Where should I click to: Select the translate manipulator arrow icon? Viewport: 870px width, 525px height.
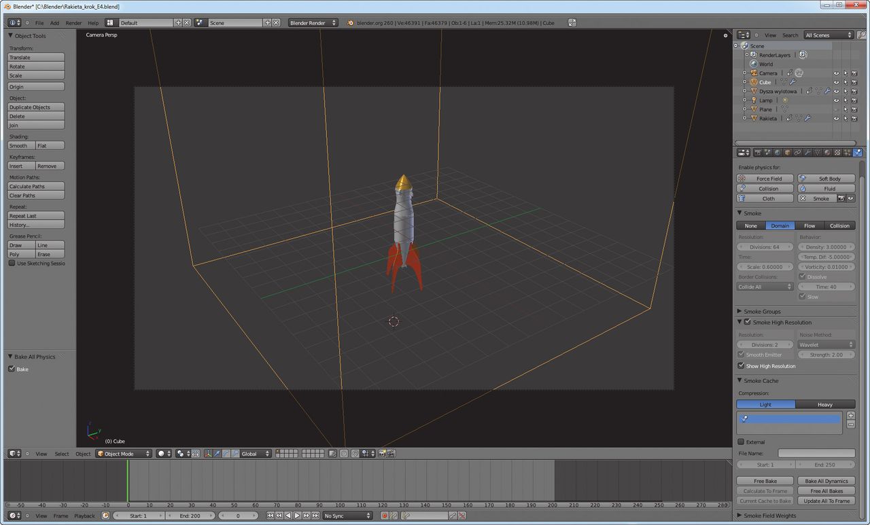(217, 454)
